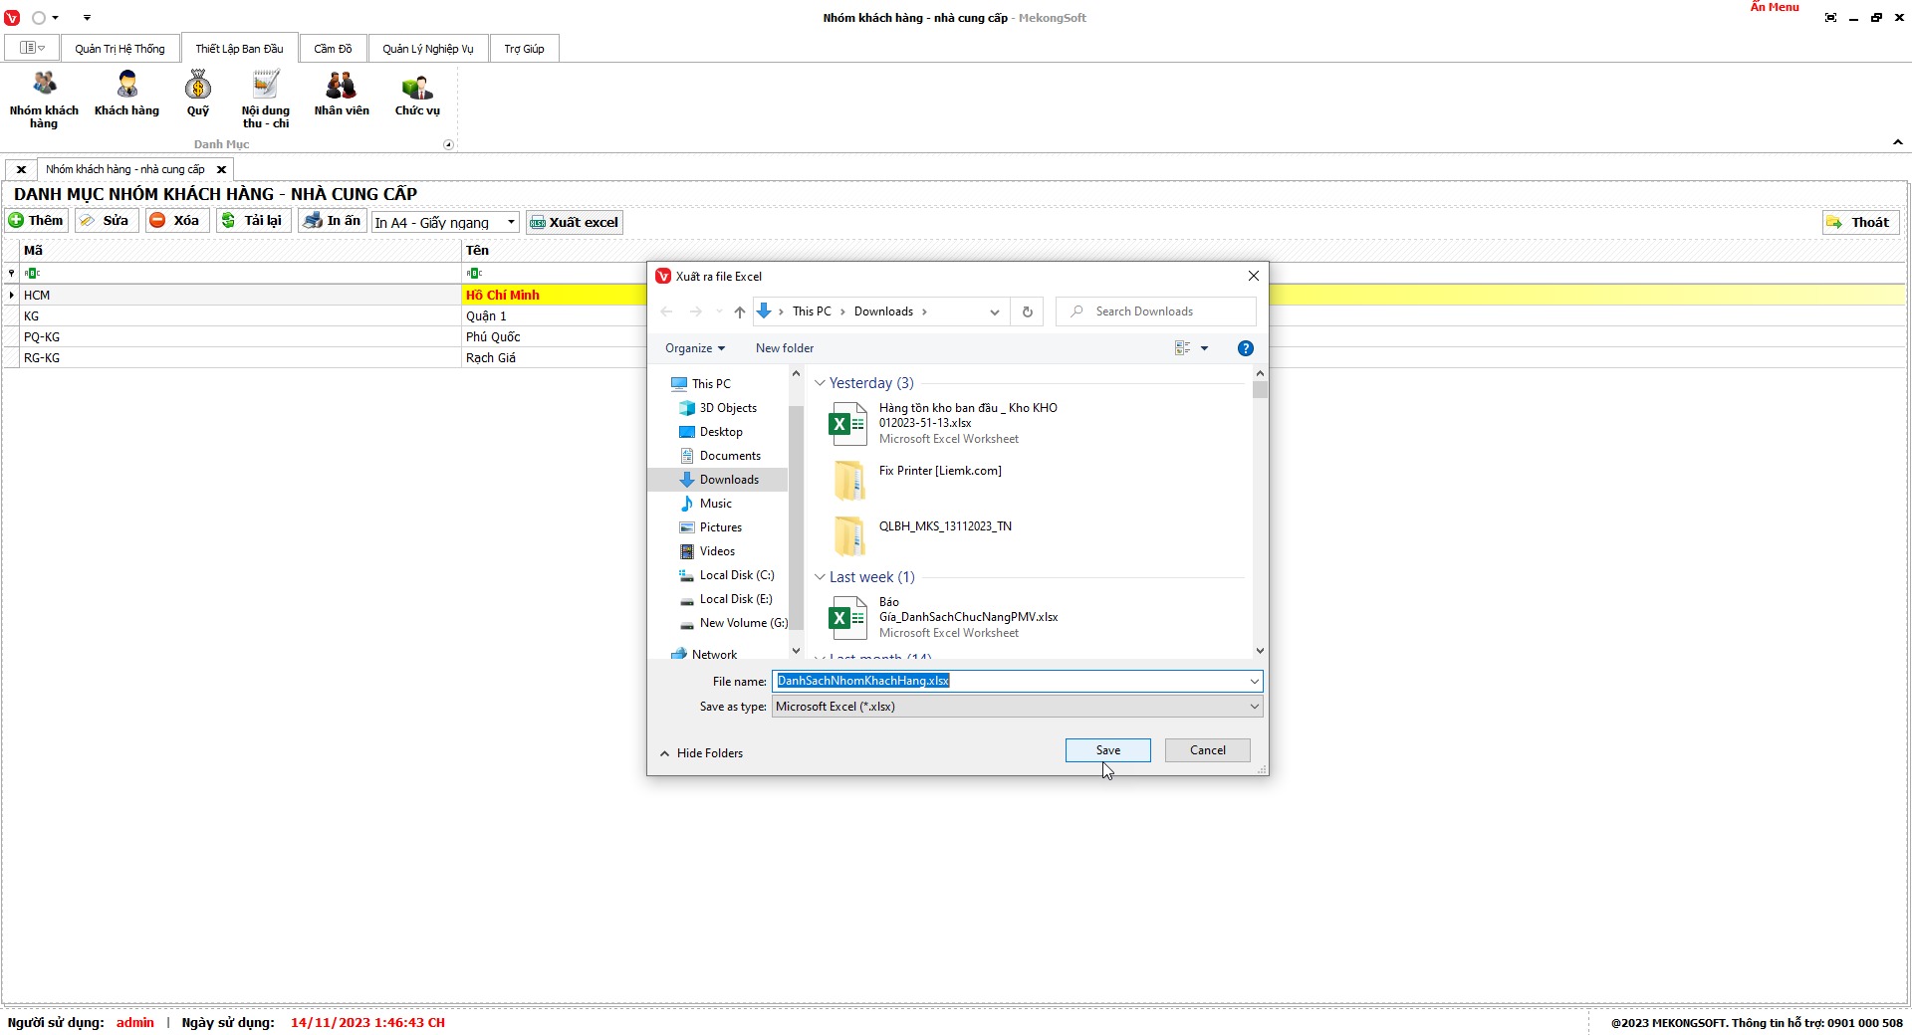
Task: Select the Fix Printer [Liemk.com] folder
Action: [x=916, y=480]
